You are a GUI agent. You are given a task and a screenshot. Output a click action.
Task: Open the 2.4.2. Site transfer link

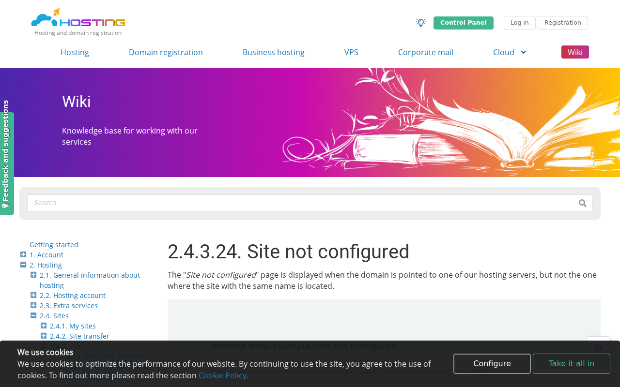(79, 336)
